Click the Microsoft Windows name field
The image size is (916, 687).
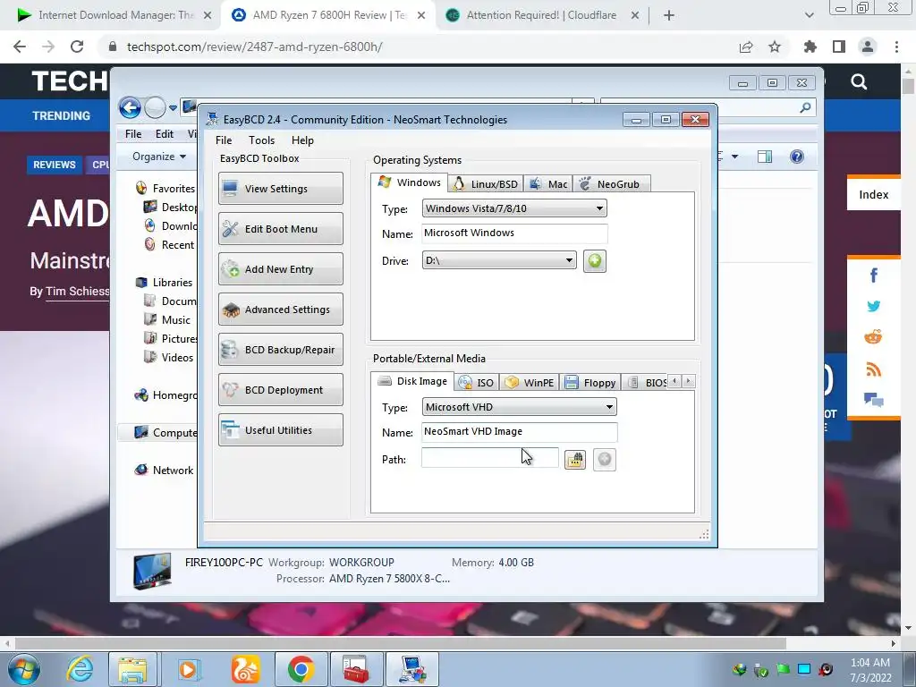(x=514, y=233)
